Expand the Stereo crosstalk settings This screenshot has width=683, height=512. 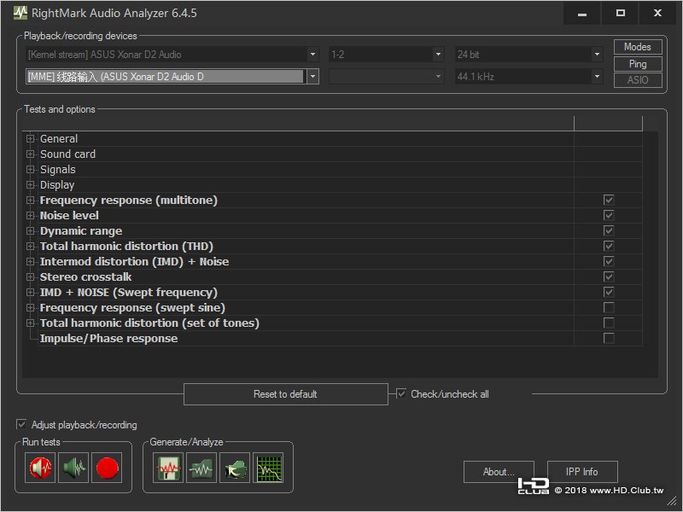pos(30,276)
